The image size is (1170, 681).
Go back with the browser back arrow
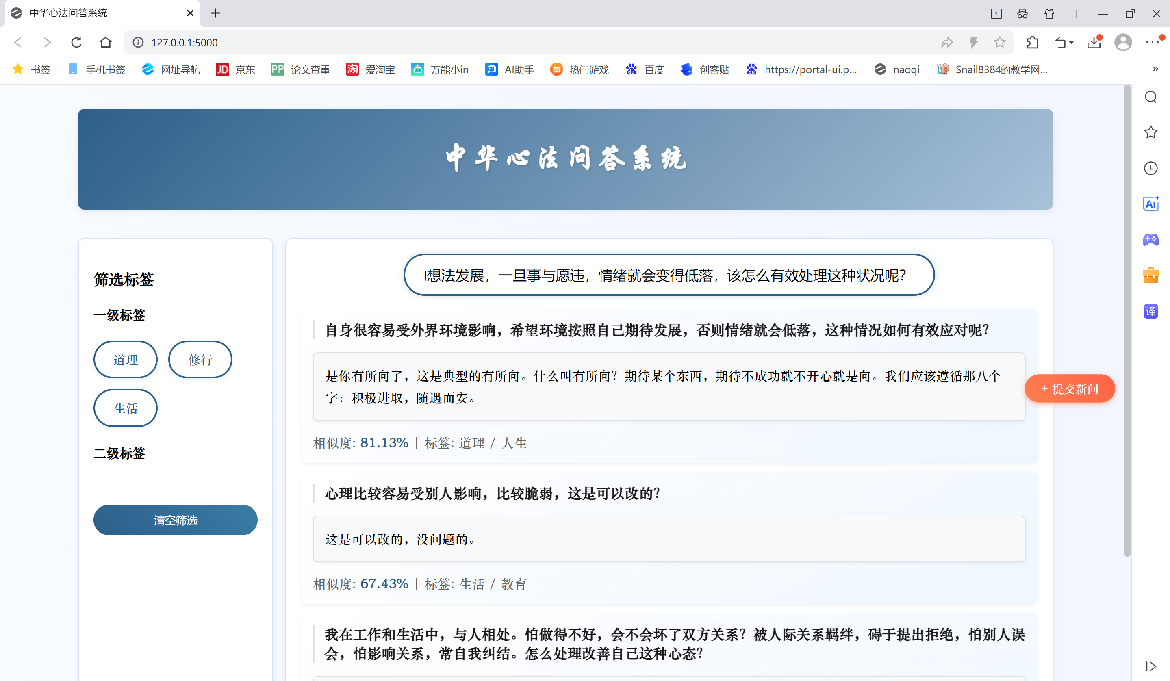(18, 42)
